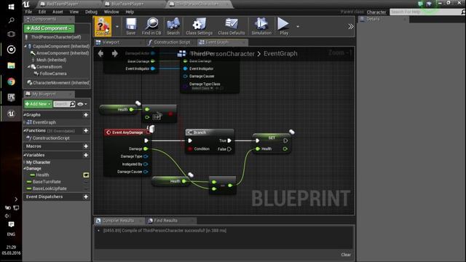Screen dimensions: 466x262
Task: Navigate forward in graph history
Action: click(115, 53)
